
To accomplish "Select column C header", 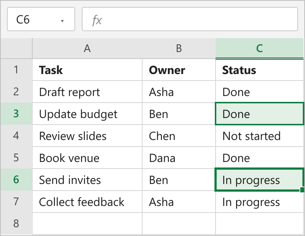I will tap(259, 48).
